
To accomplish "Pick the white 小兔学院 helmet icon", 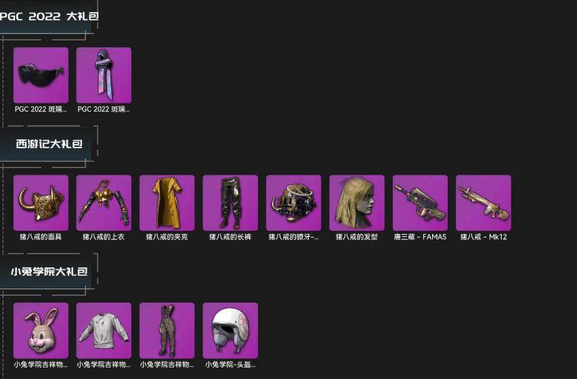I will (230, 330).
